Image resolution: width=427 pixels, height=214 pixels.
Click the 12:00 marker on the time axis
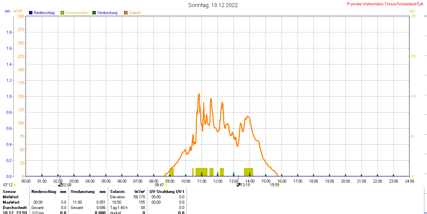point(218,181)
